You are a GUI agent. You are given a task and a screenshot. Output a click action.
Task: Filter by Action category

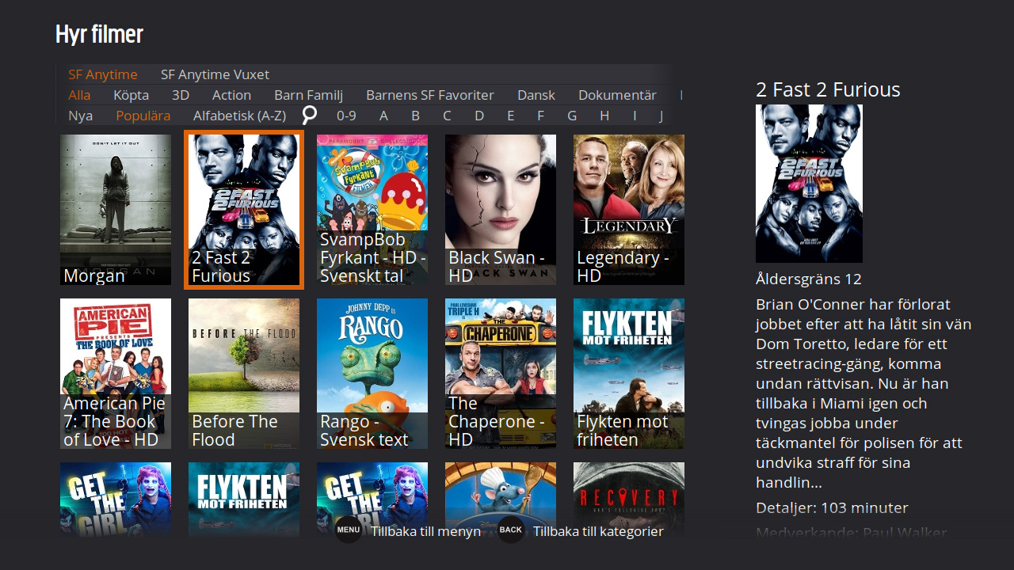click(x=231, y=95)
